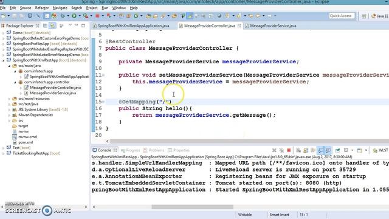This screenshot has width=389, height=219.
Task: Expand the src/main/resources folder
Action: click(x=9, y=99)
